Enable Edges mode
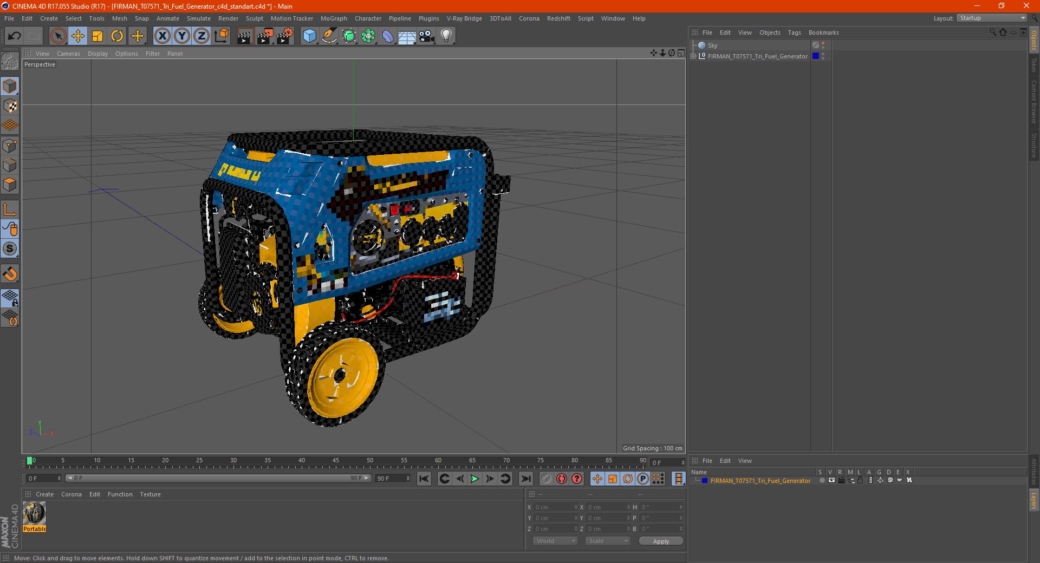Screen dimensions: 1040x563 click(x=10, y=165)
